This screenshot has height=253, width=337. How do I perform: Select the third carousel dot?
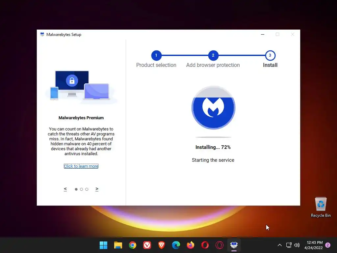coord(87,189)
